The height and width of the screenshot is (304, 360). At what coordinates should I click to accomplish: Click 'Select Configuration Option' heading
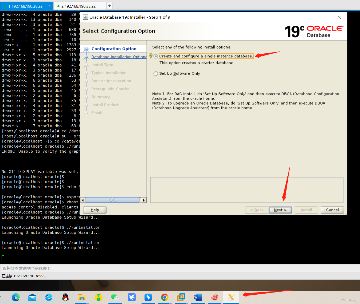119,31
